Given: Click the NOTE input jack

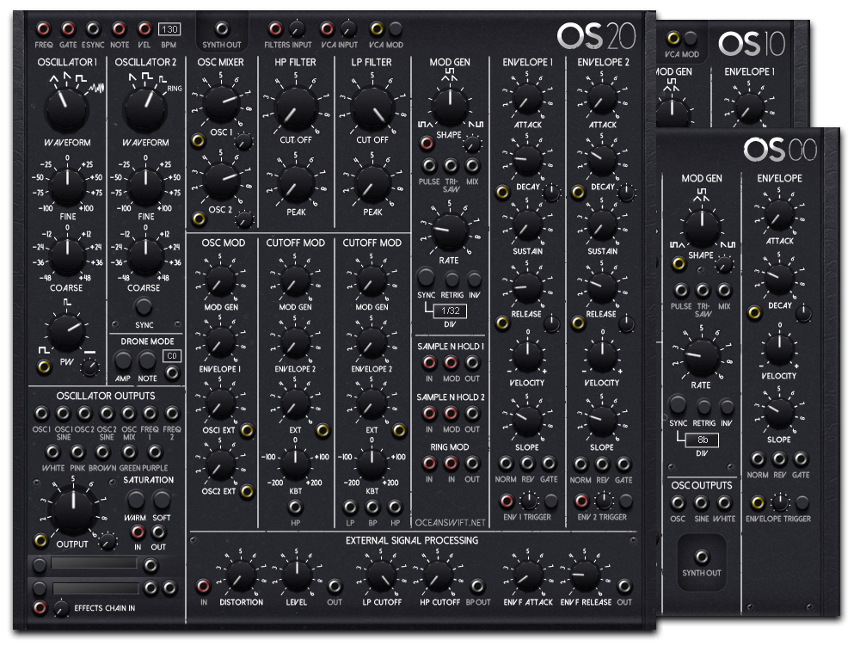Looking at the screenshot, I should coord(119,28).
